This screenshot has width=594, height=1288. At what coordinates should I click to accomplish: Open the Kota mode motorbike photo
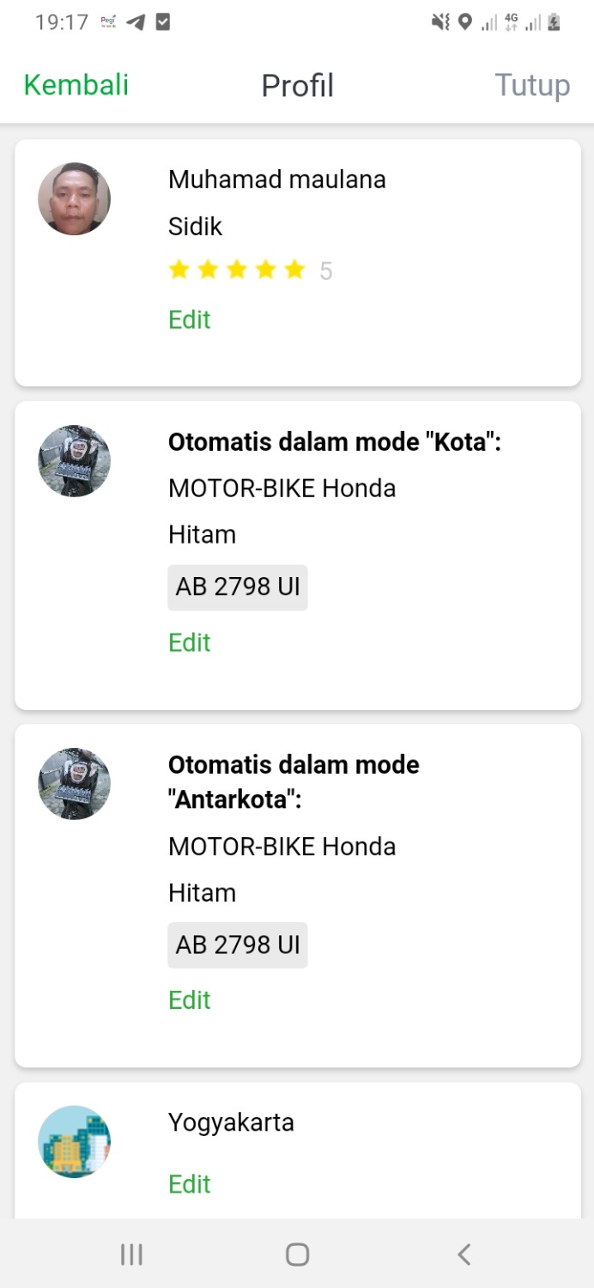(75, 460)
